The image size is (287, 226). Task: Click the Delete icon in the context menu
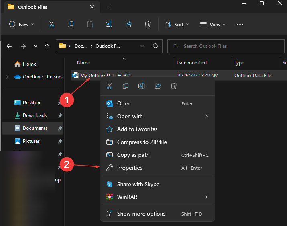(x=174, y=86)
